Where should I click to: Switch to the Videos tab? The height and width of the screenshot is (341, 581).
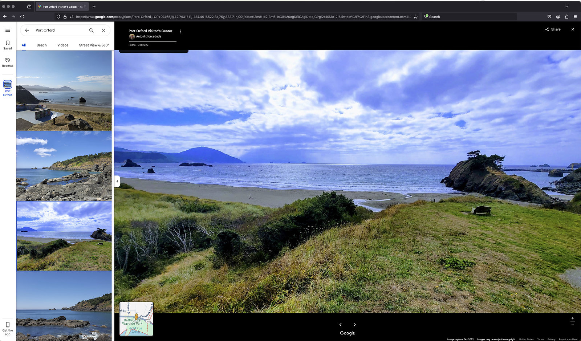63,45
